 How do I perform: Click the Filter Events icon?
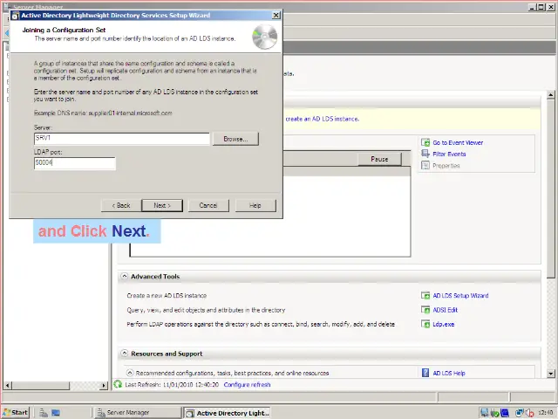[425, 154]
